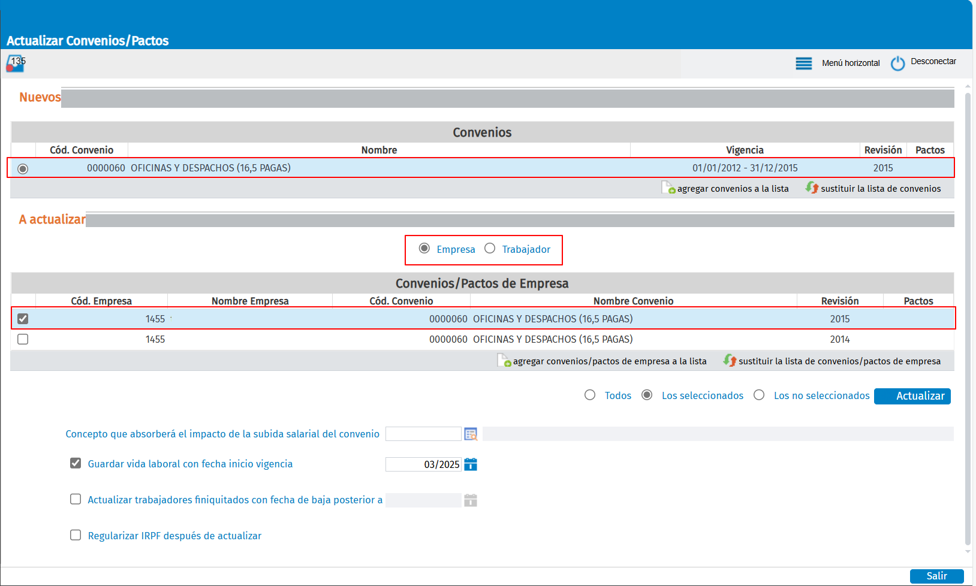Image resolution: width=976 pixels, height=586 pixels.
Task: Click the 03/2025 date input field
Action: click(423, 464)
